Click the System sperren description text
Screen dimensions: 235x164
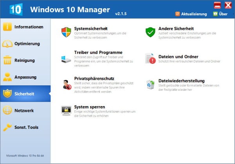coord(105,114)
